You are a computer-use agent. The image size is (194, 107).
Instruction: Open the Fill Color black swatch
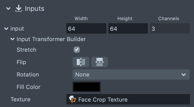click(x=87, y=87)
